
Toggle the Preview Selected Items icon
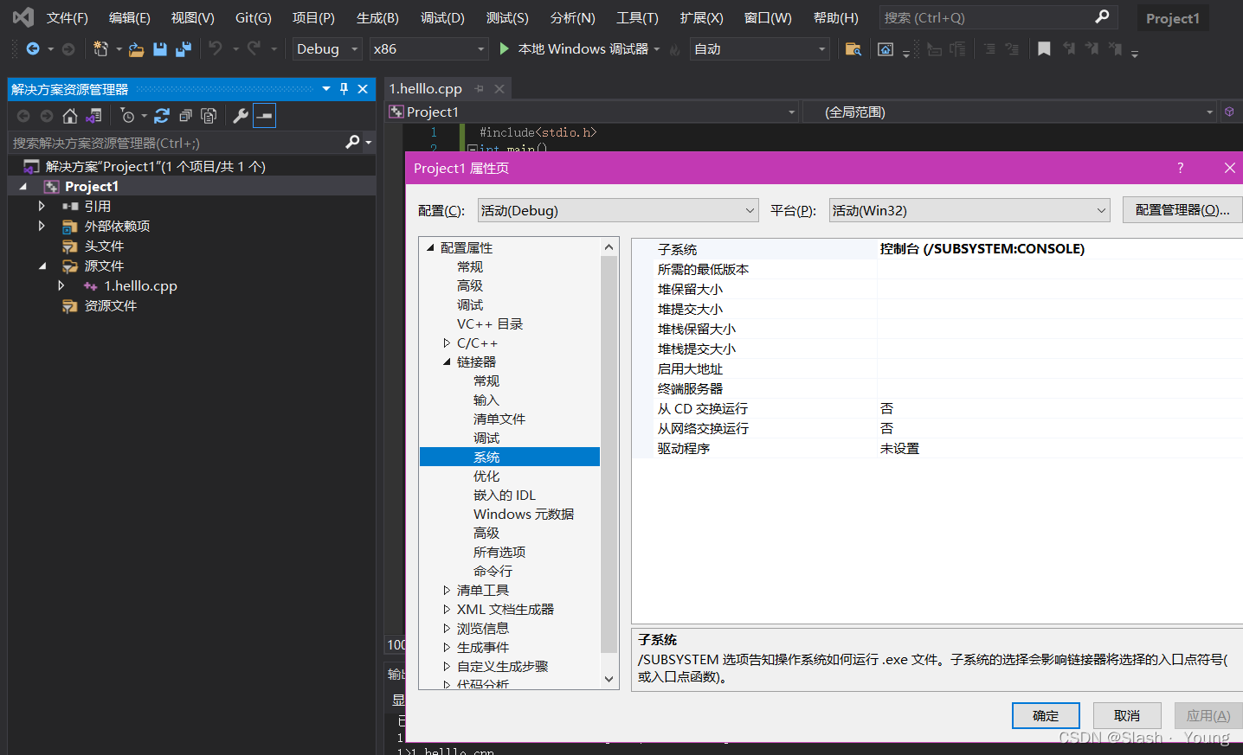(x=265, y=116)
